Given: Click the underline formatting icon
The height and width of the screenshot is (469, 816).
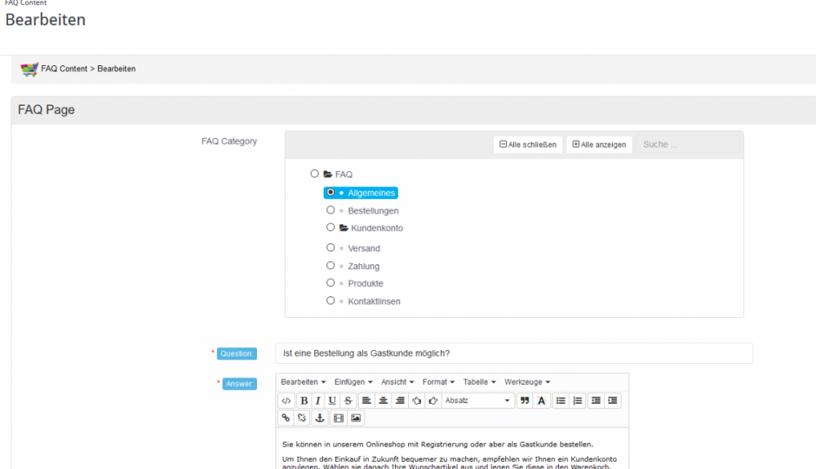Looking at the screenshot, I should tap(332, 400).
